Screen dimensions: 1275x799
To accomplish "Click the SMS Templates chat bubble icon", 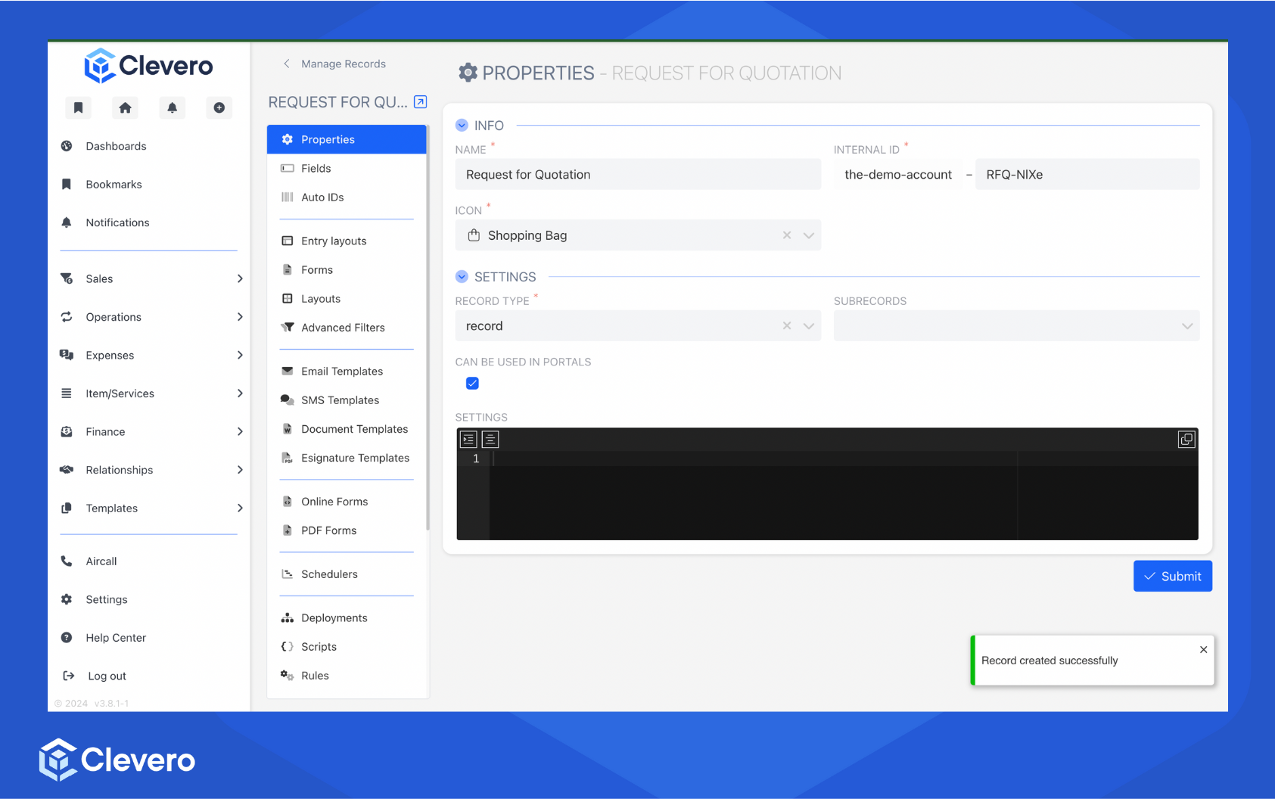I will click(288, 400).
